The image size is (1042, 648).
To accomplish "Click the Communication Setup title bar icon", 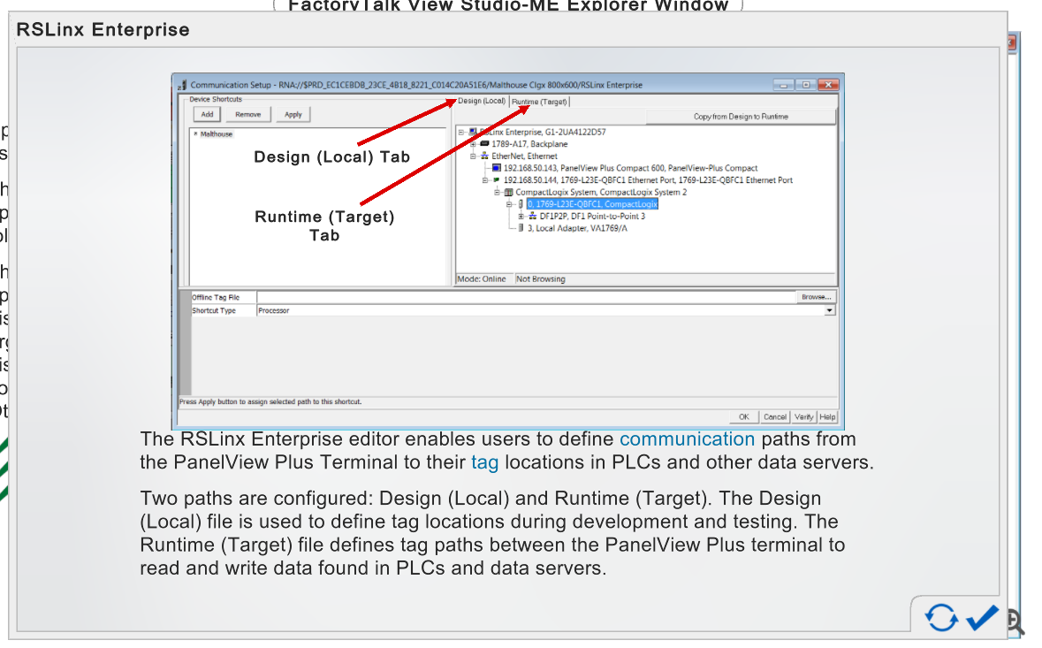I will pyautogui.click(x=182, y=85).
